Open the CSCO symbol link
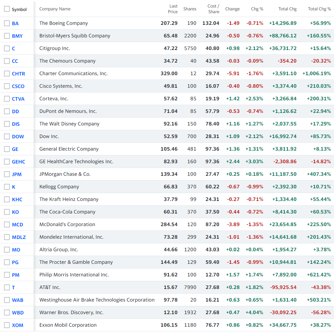 18,86
